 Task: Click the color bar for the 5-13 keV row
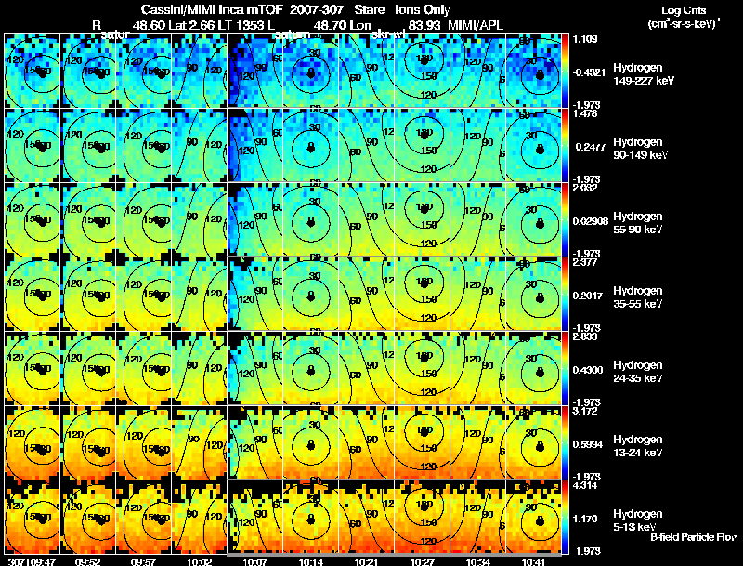[566, 517]
